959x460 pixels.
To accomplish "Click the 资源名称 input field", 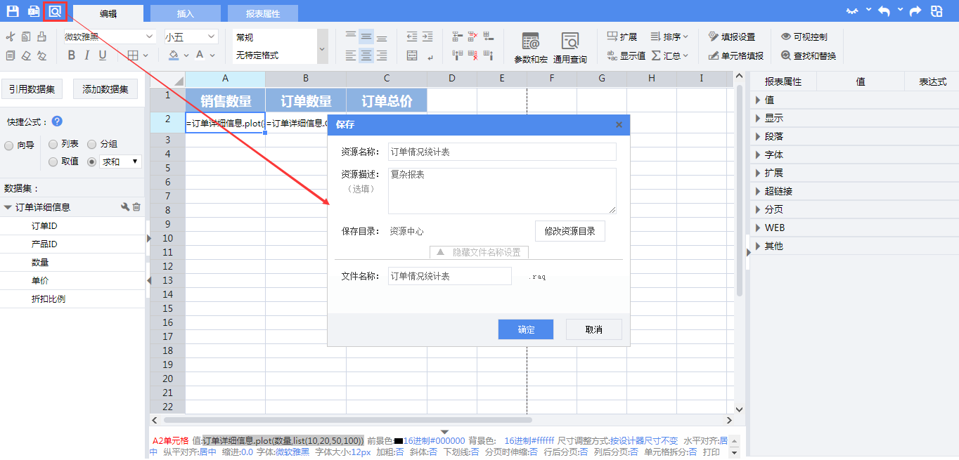I will 502,152.
